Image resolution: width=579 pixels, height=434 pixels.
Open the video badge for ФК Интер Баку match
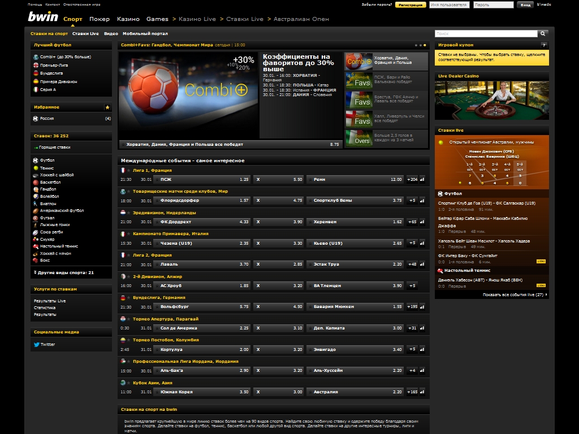(541, 261)
